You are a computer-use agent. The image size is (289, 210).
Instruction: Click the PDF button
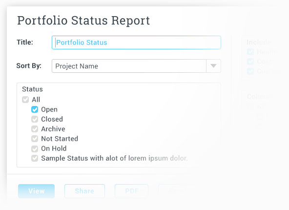132,191
